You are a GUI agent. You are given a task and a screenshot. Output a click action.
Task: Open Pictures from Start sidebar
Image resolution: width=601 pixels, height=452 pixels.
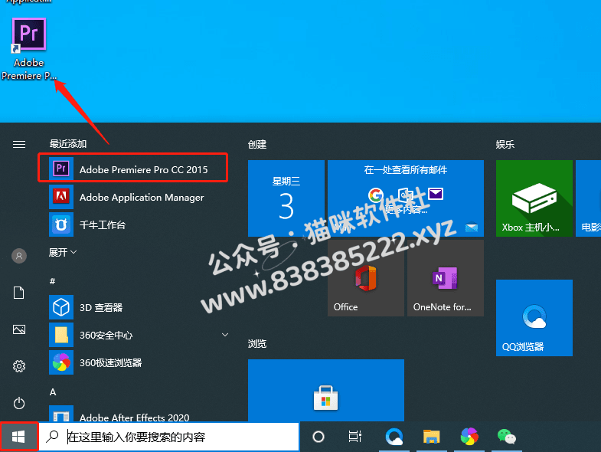pos(19,329)
